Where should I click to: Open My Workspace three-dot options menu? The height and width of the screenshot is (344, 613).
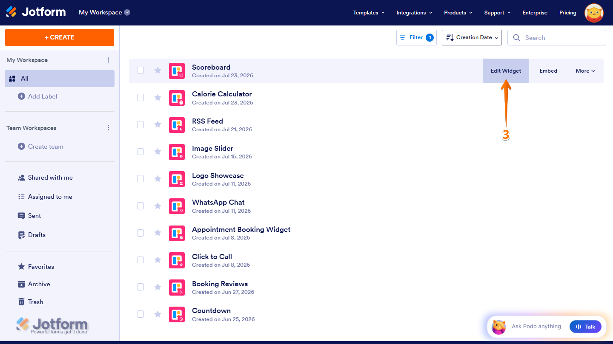[109, 60]
